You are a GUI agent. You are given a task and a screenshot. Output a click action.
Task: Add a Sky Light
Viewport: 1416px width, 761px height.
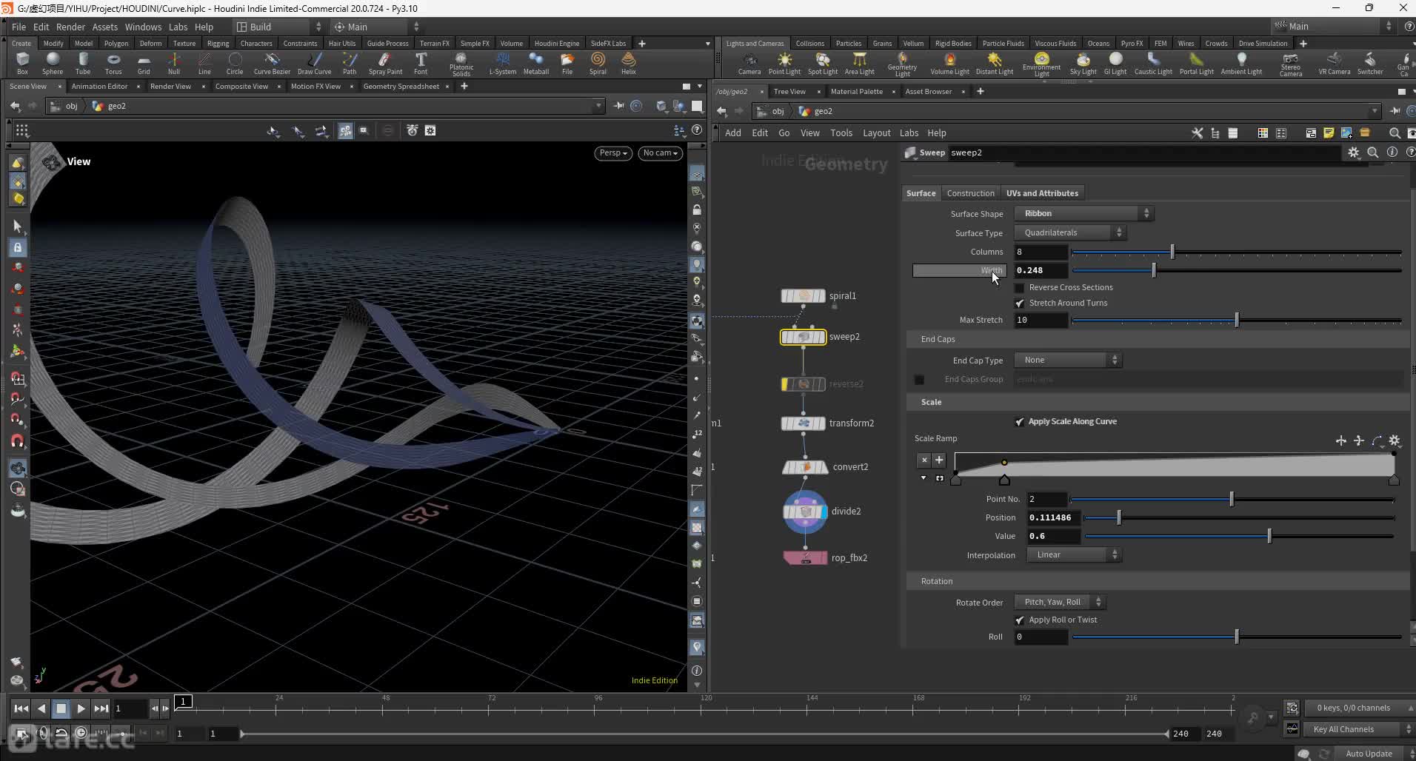pyautogui.click(x=1083, y=64)
